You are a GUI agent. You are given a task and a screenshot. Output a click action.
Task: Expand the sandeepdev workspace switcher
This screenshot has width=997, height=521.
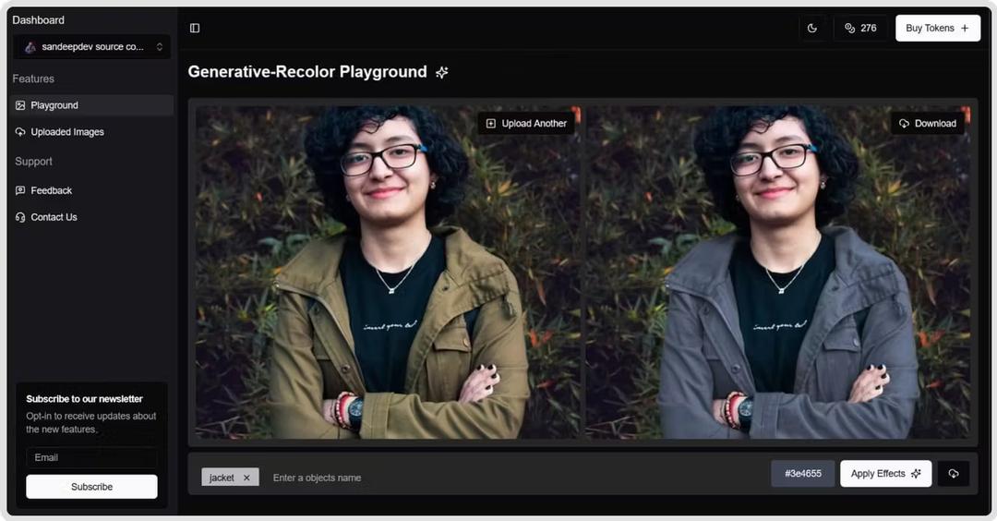point(92,46)
